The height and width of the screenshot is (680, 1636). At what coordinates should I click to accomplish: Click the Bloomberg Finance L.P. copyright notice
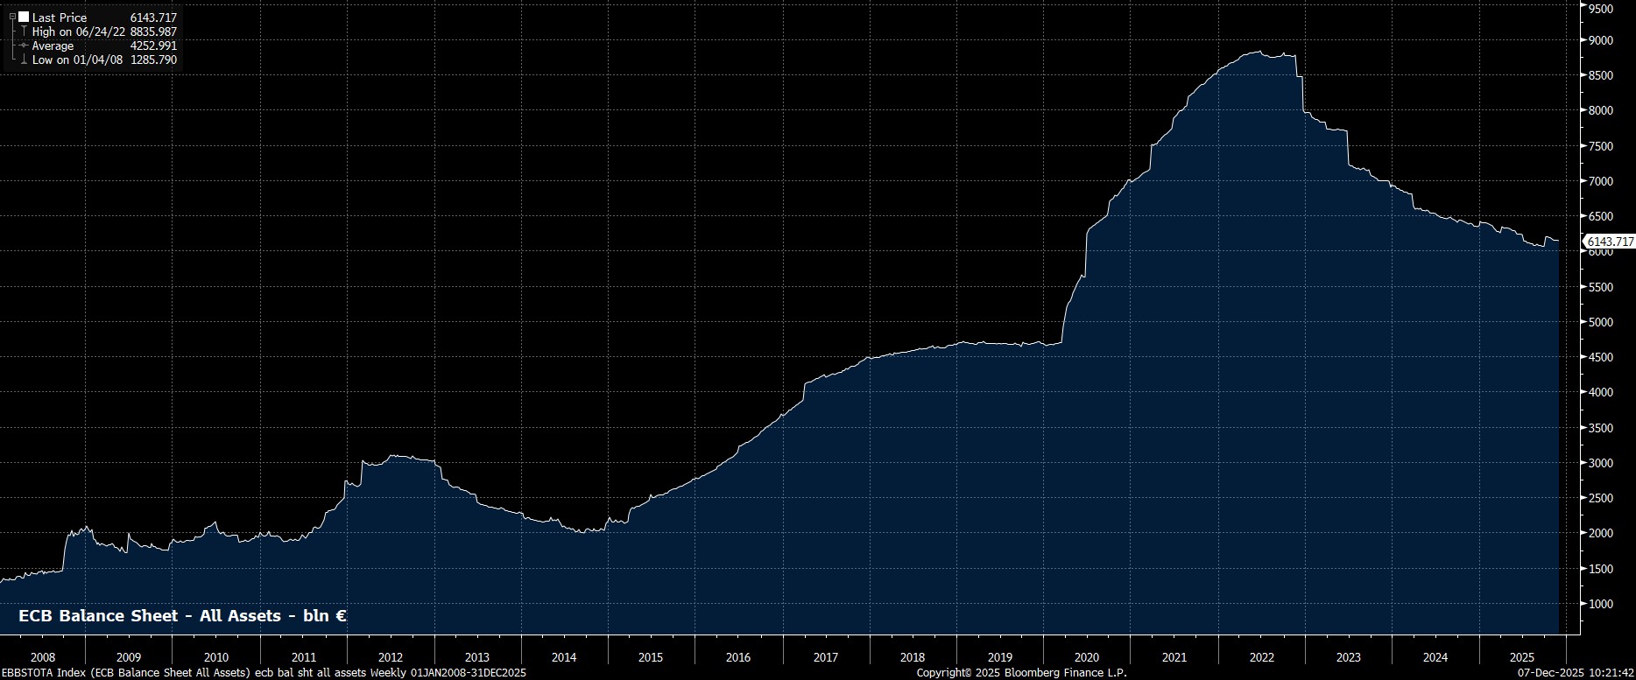point(1021,672)
